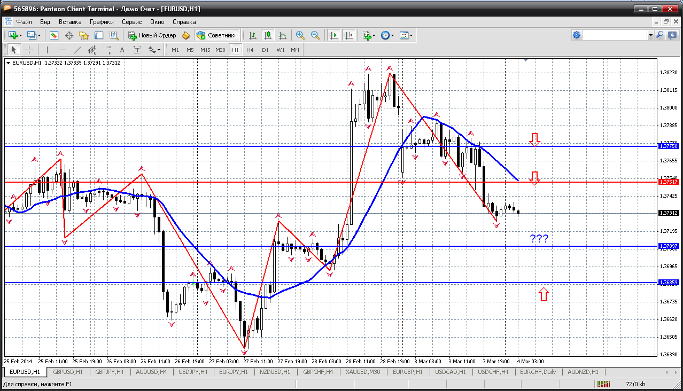Click inside the community search field
683x391 pixels.
coord(615,35)
